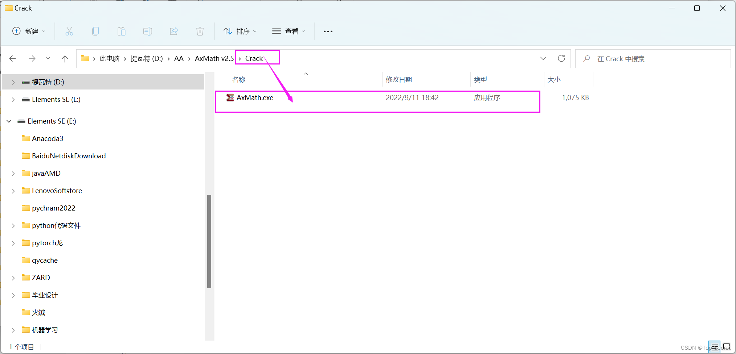
Task: Expand the 机器学习 folder node
Action: (x=13, y=330)
